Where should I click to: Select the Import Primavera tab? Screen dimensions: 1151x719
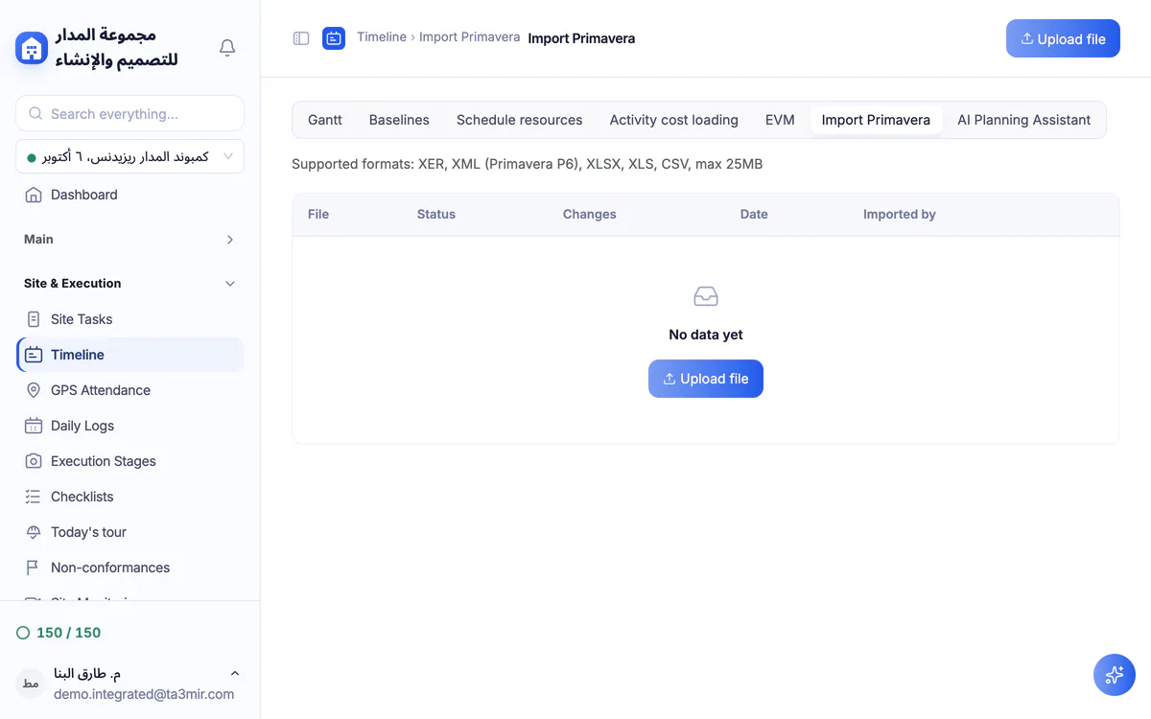point(876,120)
